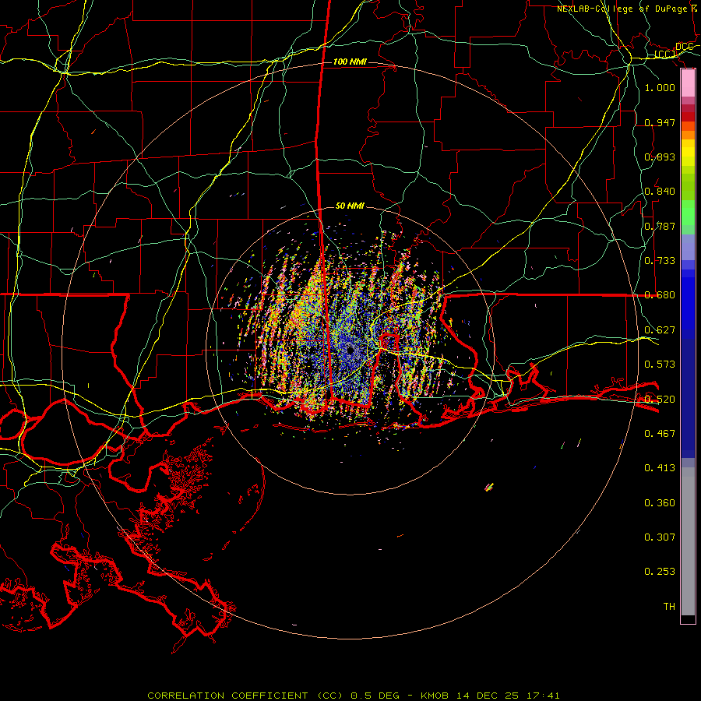Select the large gray color bar segment

pos(688,541)
